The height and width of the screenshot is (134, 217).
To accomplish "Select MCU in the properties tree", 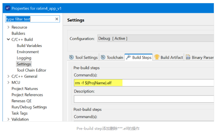I will pos(16,83).
